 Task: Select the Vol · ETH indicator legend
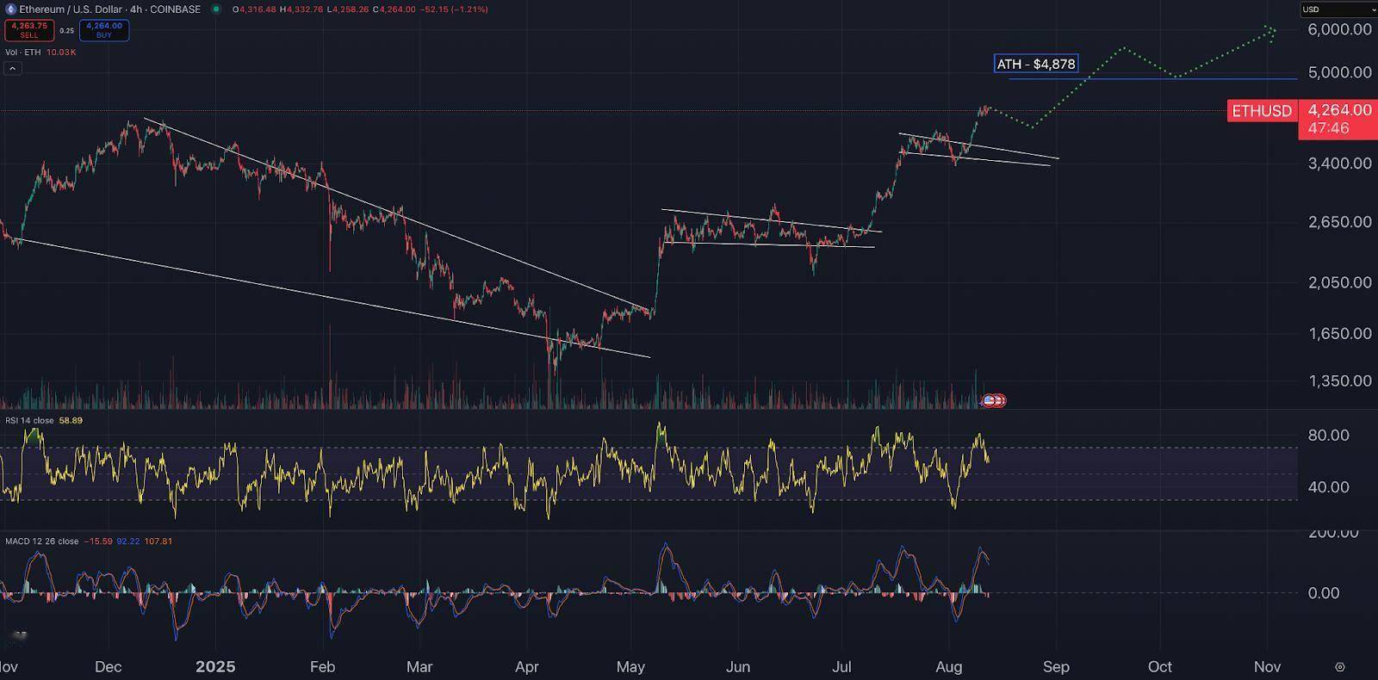point(23,53)
